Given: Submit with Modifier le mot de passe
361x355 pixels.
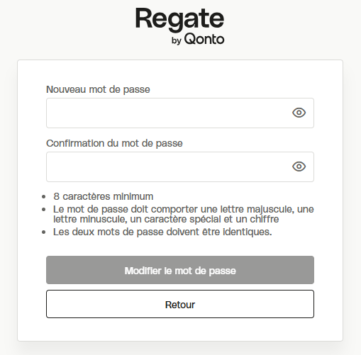Looking at the screenshot, I should [180, 270].
